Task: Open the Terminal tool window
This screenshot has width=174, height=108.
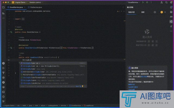Action: click(x=4, y=92)
